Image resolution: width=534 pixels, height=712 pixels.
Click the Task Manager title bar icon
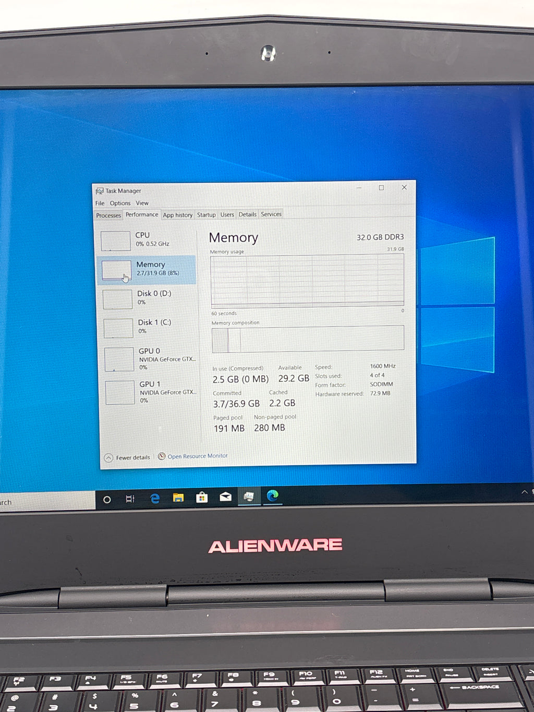coord(100,191)
